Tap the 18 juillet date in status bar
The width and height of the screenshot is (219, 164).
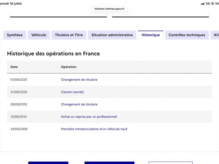[x=16, y=4]
